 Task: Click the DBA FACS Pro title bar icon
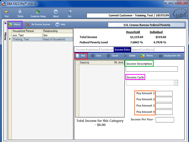3,4
